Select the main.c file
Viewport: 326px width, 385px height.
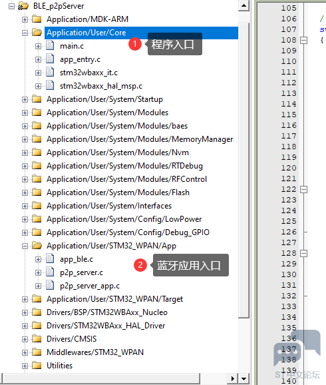[72, 46]
